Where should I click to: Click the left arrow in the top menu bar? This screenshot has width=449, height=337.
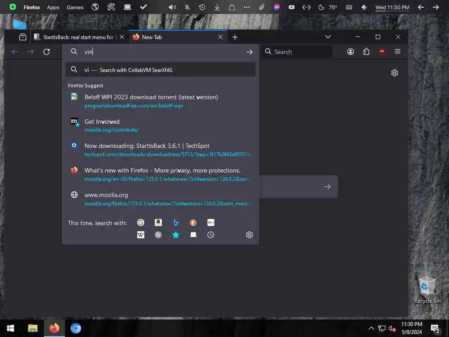click(x=420, y=7)
